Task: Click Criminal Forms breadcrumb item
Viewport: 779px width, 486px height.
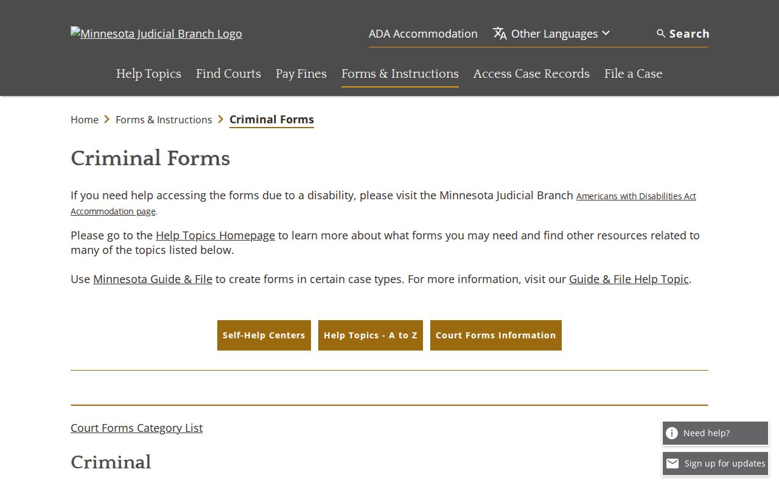Action: (x=271, y=120)
